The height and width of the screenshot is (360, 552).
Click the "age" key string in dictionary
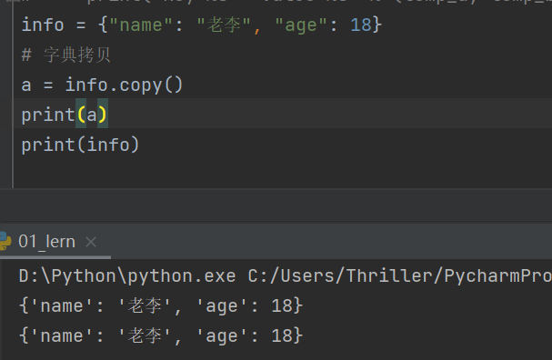[x=301, y=25]
